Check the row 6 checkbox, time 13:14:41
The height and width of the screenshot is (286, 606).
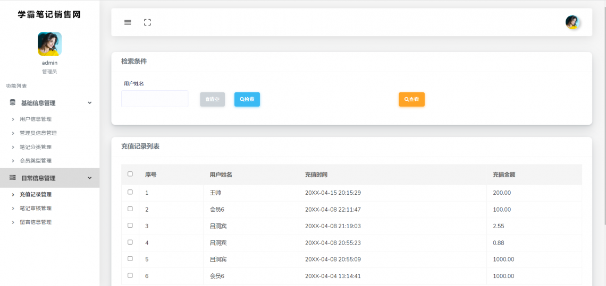click(130, 275)
